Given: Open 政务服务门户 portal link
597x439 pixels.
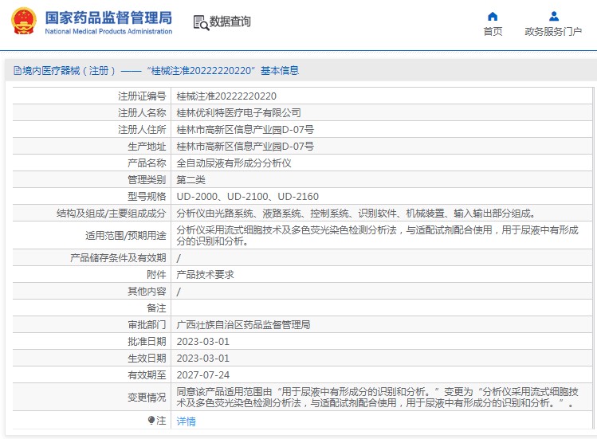Looking at the screenshot, I should [553, 31].
